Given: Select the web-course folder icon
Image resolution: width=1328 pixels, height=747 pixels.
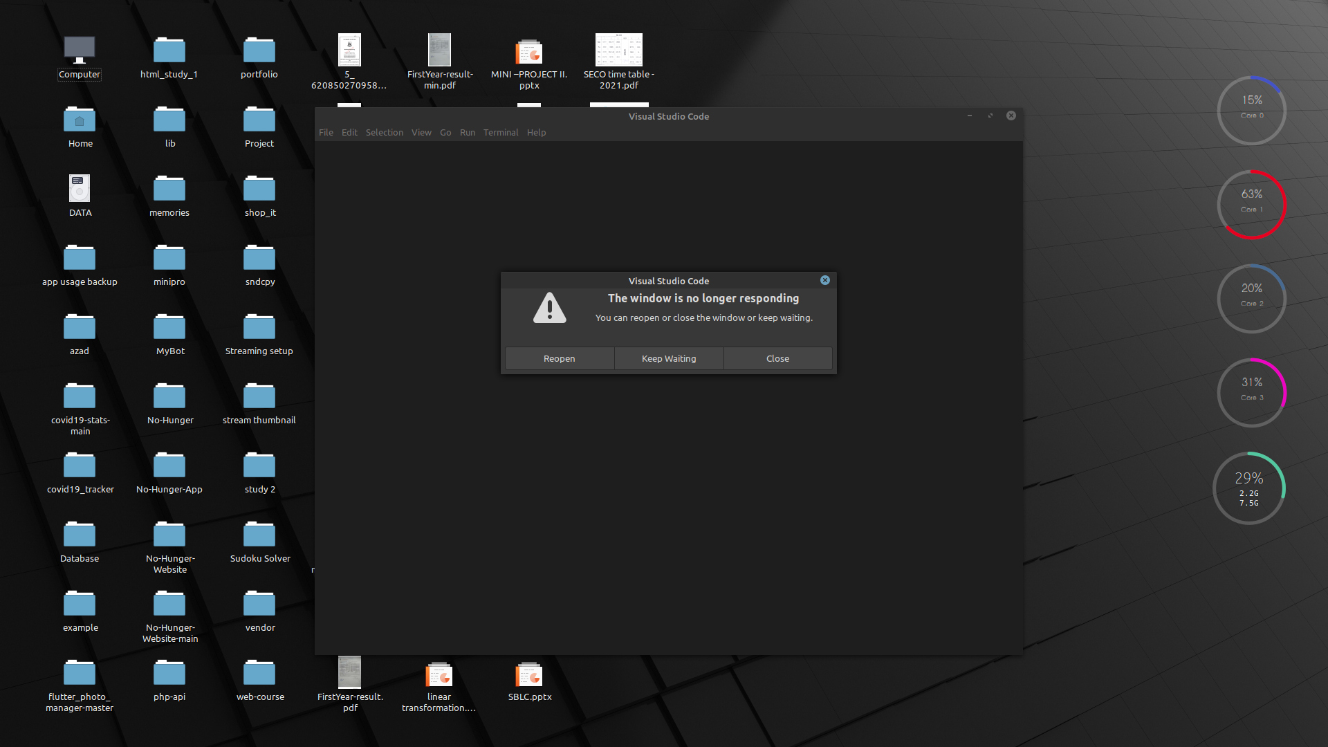Looking at the screenshot, I should [259, 680].
